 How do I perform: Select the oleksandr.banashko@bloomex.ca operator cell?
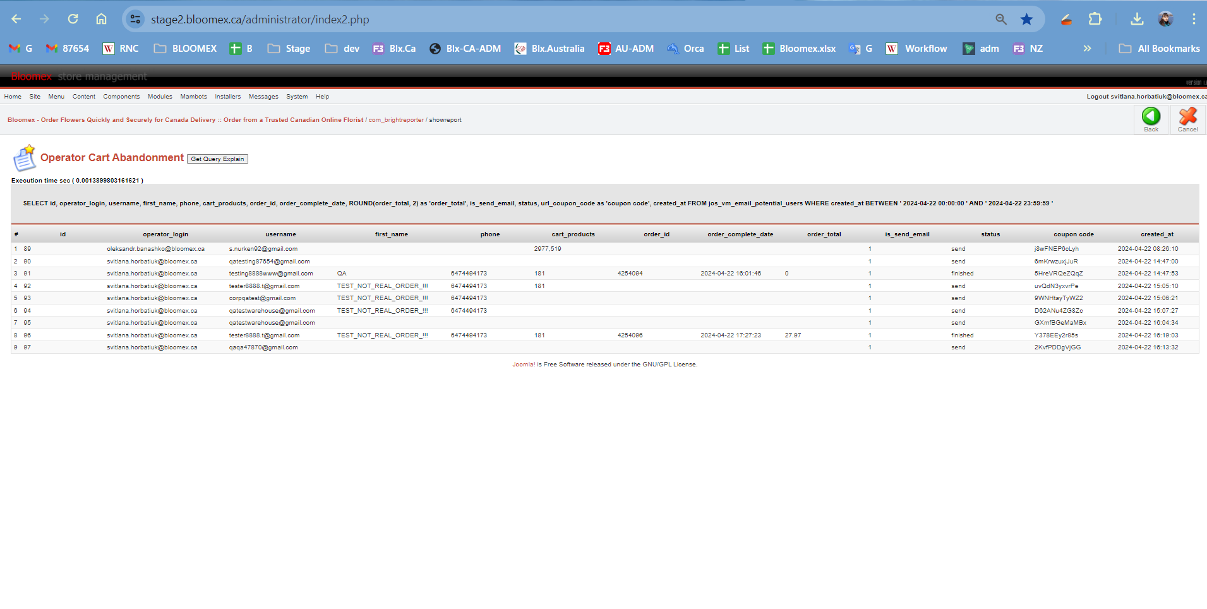[x=155, y=249]
